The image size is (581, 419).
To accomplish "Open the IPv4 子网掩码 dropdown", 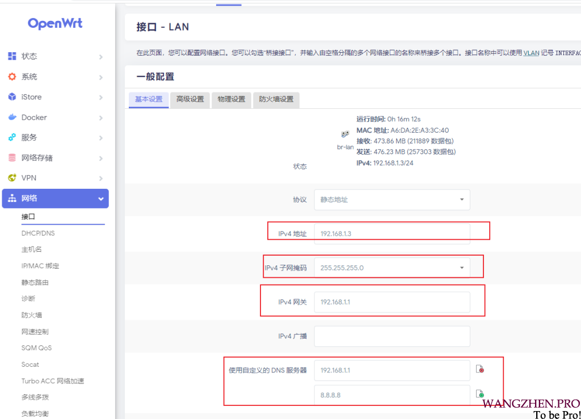I will click(391, 268).
